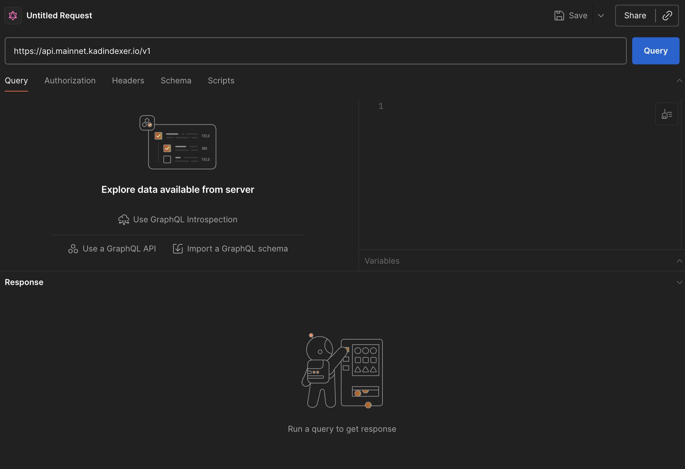Click the cloud icon for GraphQL Introspection
The width and height of the screenshot is (685, 469).
[x=124, y=220]
